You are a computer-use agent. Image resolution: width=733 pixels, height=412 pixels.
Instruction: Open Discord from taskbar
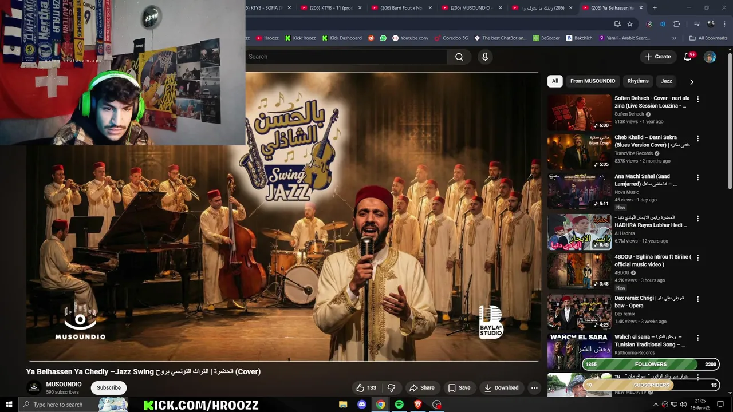362,405
